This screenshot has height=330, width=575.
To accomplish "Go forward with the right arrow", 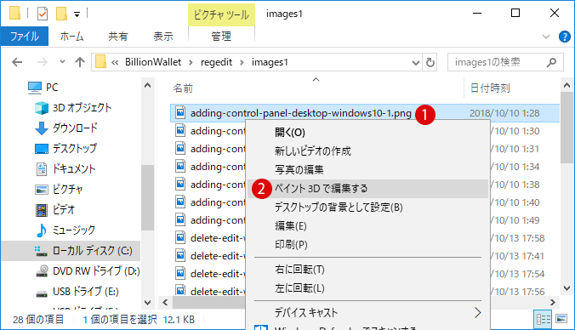I will [43, 62].
